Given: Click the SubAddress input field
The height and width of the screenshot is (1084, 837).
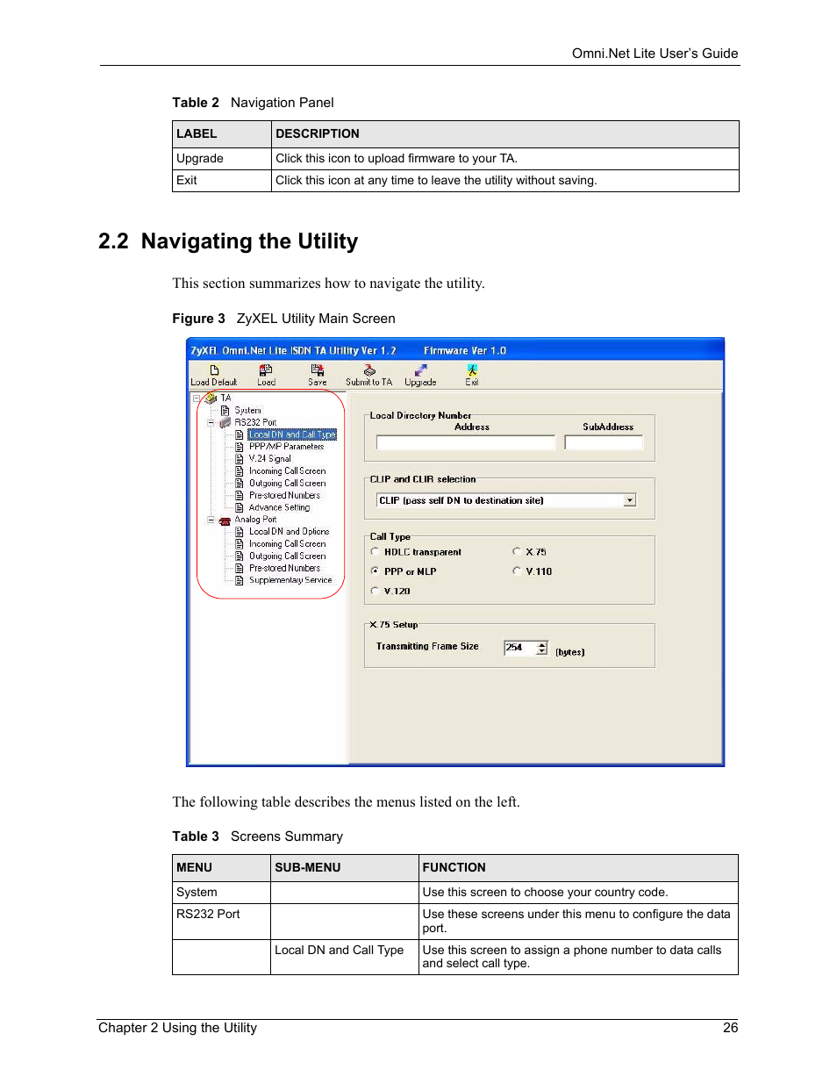Looking at the screenshot, I should point(604,443).
